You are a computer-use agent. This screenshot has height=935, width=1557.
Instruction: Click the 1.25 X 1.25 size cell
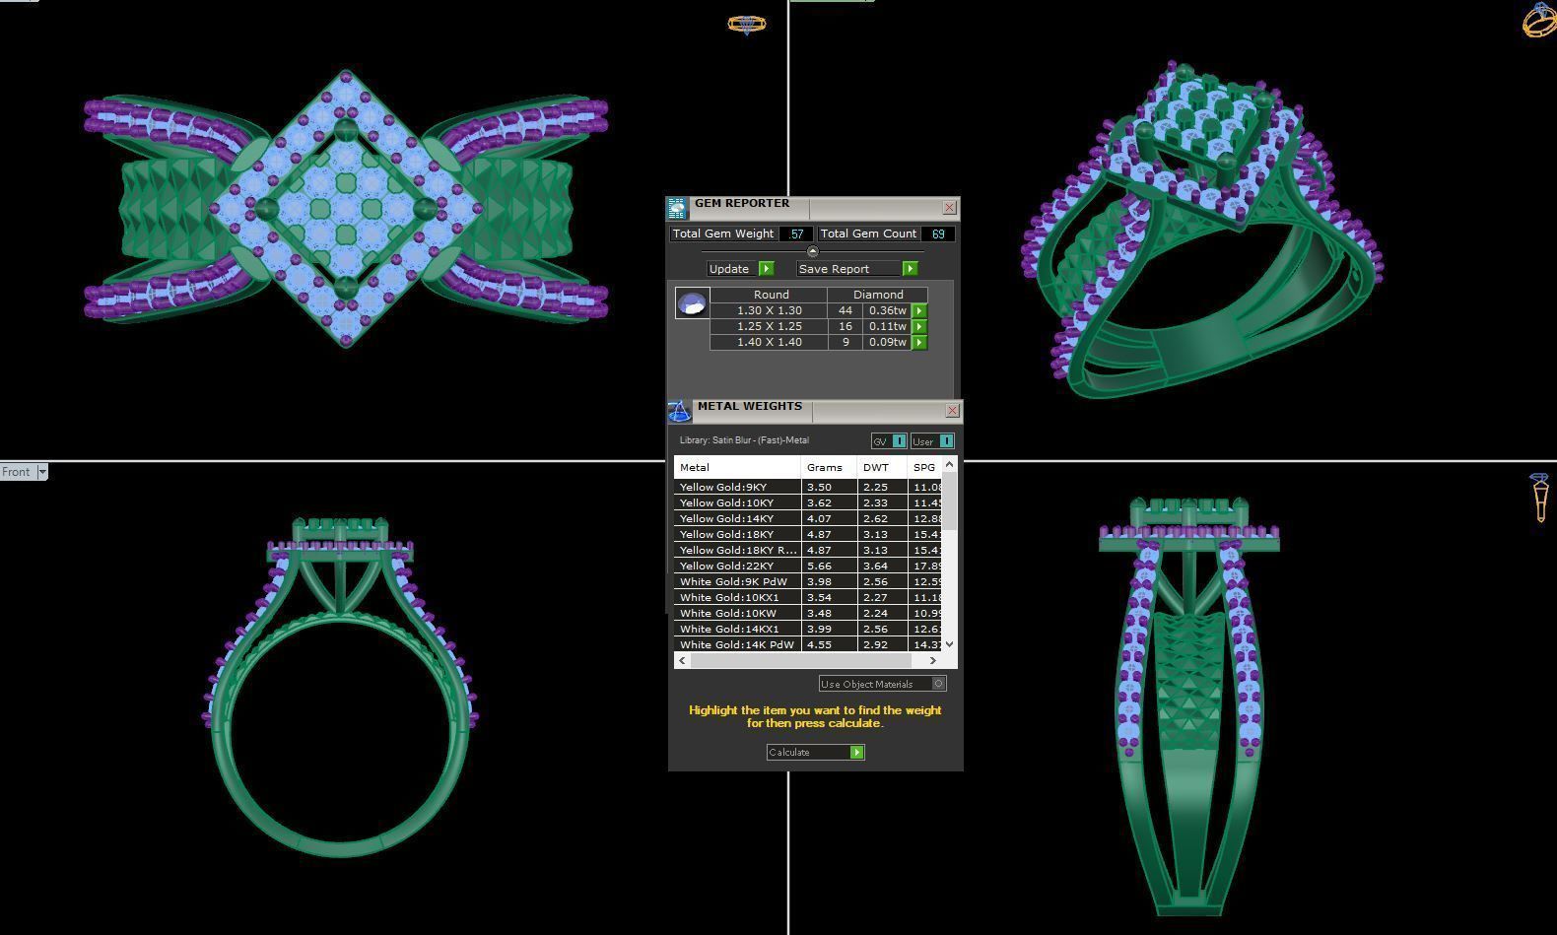click(769, 326)
